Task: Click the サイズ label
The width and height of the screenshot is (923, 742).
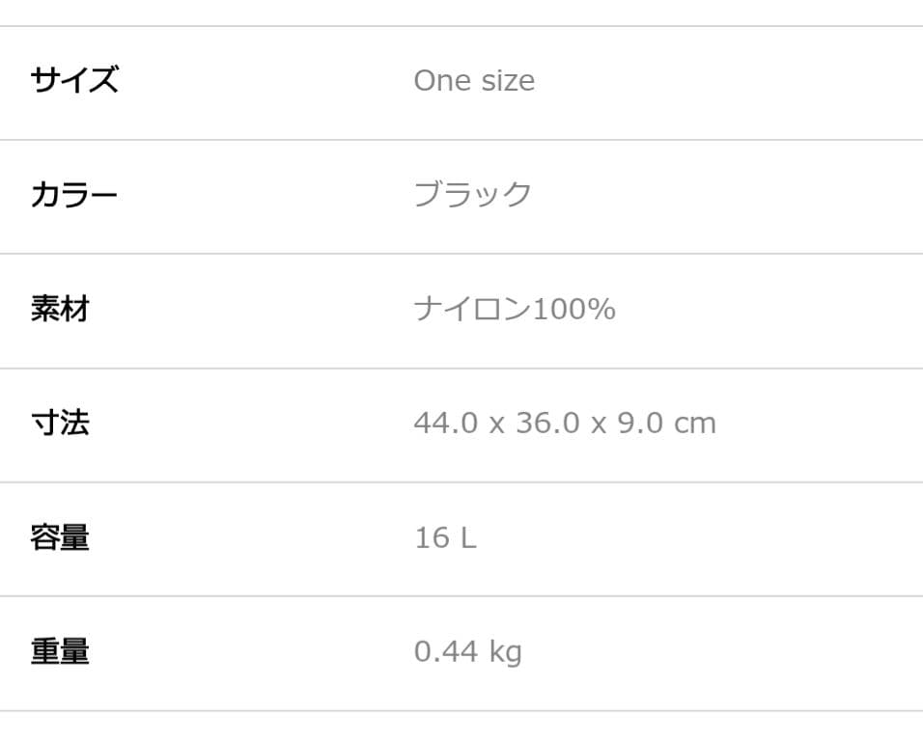Action: [74, 80]
